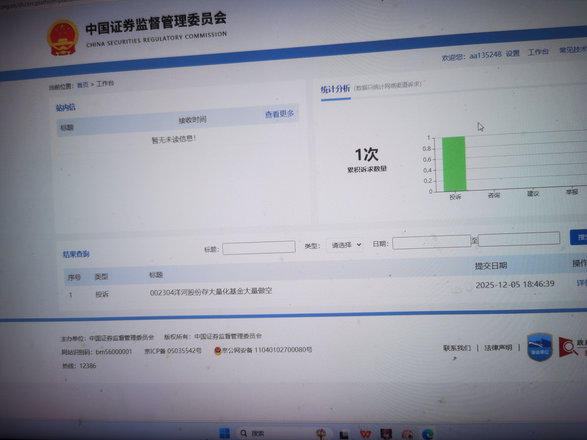
Task: Click the blue search button in 结果查询
Action: coord(579,237)
